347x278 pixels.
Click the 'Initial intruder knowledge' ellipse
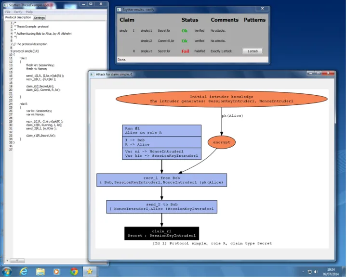click(x=222, y=99)
